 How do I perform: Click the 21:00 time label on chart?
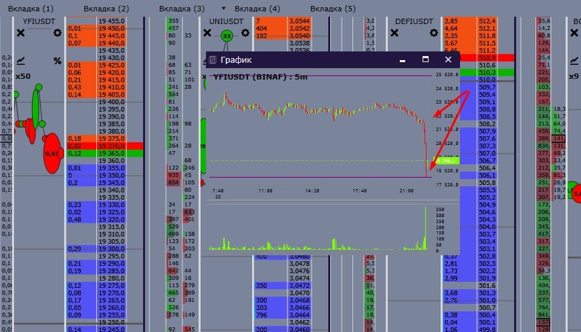coord(406,190)
